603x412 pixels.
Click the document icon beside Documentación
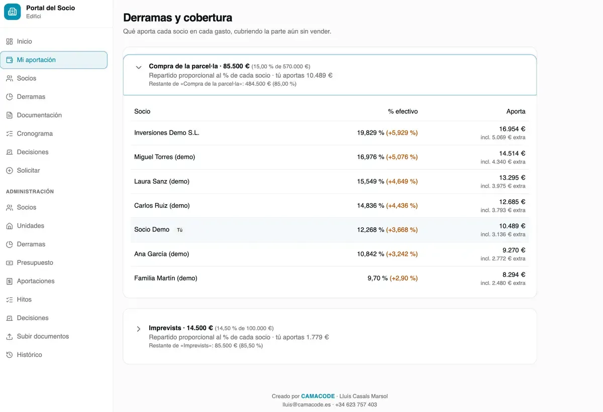point(9,115)
